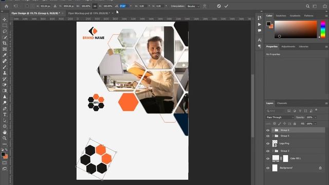The height and width of the screenshot is (185, 329).
Task: Click the Color Fill 1 layer mask thumbnail
Action: tap(285, 159)
